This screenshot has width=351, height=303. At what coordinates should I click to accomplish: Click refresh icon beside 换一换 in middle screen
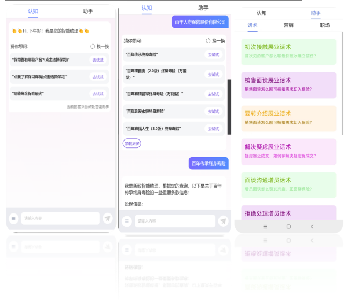click(208, 41)
